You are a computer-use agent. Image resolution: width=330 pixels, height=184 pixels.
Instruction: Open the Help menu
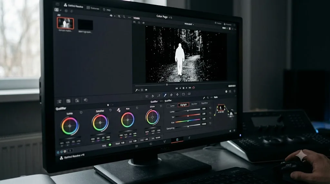pos(107,10)
